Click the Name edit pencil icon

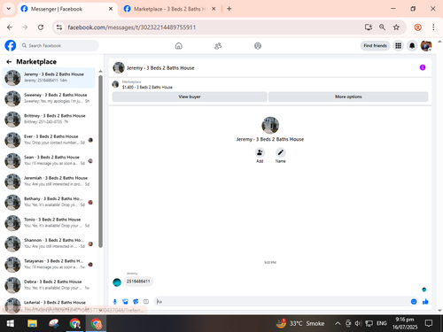(x=280, y=152)
